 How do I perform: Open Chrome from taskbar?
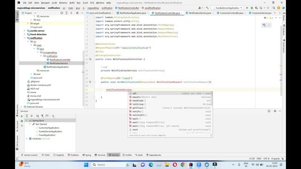pos(183,165)
